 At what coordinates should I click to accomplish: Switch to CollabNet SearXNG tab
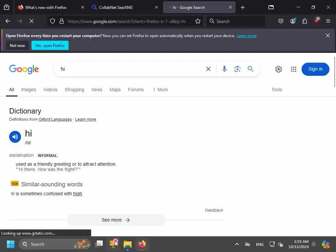coord(116,7)
